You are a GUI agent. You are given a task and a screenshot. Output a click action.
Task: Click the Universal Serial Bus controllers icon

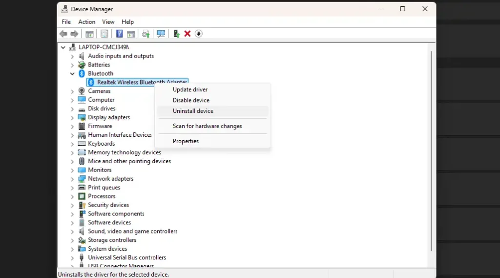[82, 257]
